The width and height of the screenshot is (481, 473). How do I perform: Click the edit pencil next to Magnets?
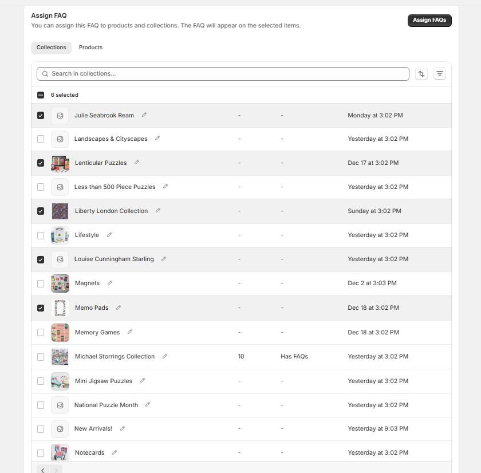(x=109, y=283)
